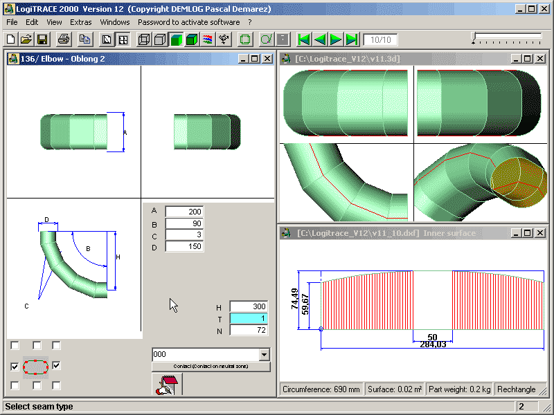The height and width of the screenshot is (415, 554).
Task: Switch to the single-view layout icon
Action: click(x=107, y=39)
